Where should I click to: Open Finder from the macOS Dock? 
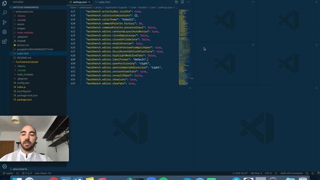(17, 179)
